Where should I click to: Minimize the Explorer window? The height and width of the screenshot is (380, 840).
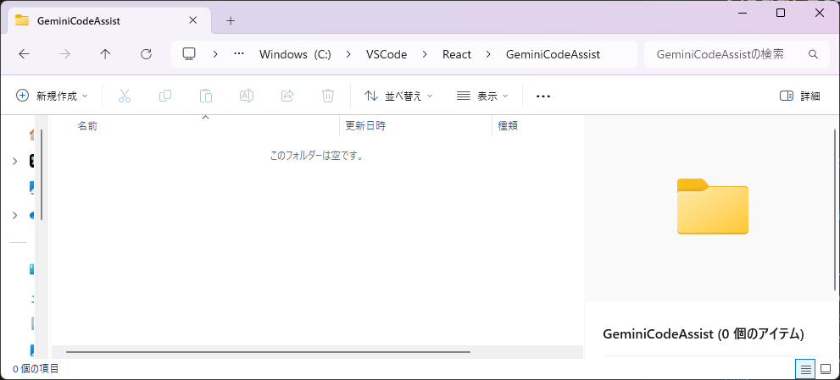click(742, 13)
